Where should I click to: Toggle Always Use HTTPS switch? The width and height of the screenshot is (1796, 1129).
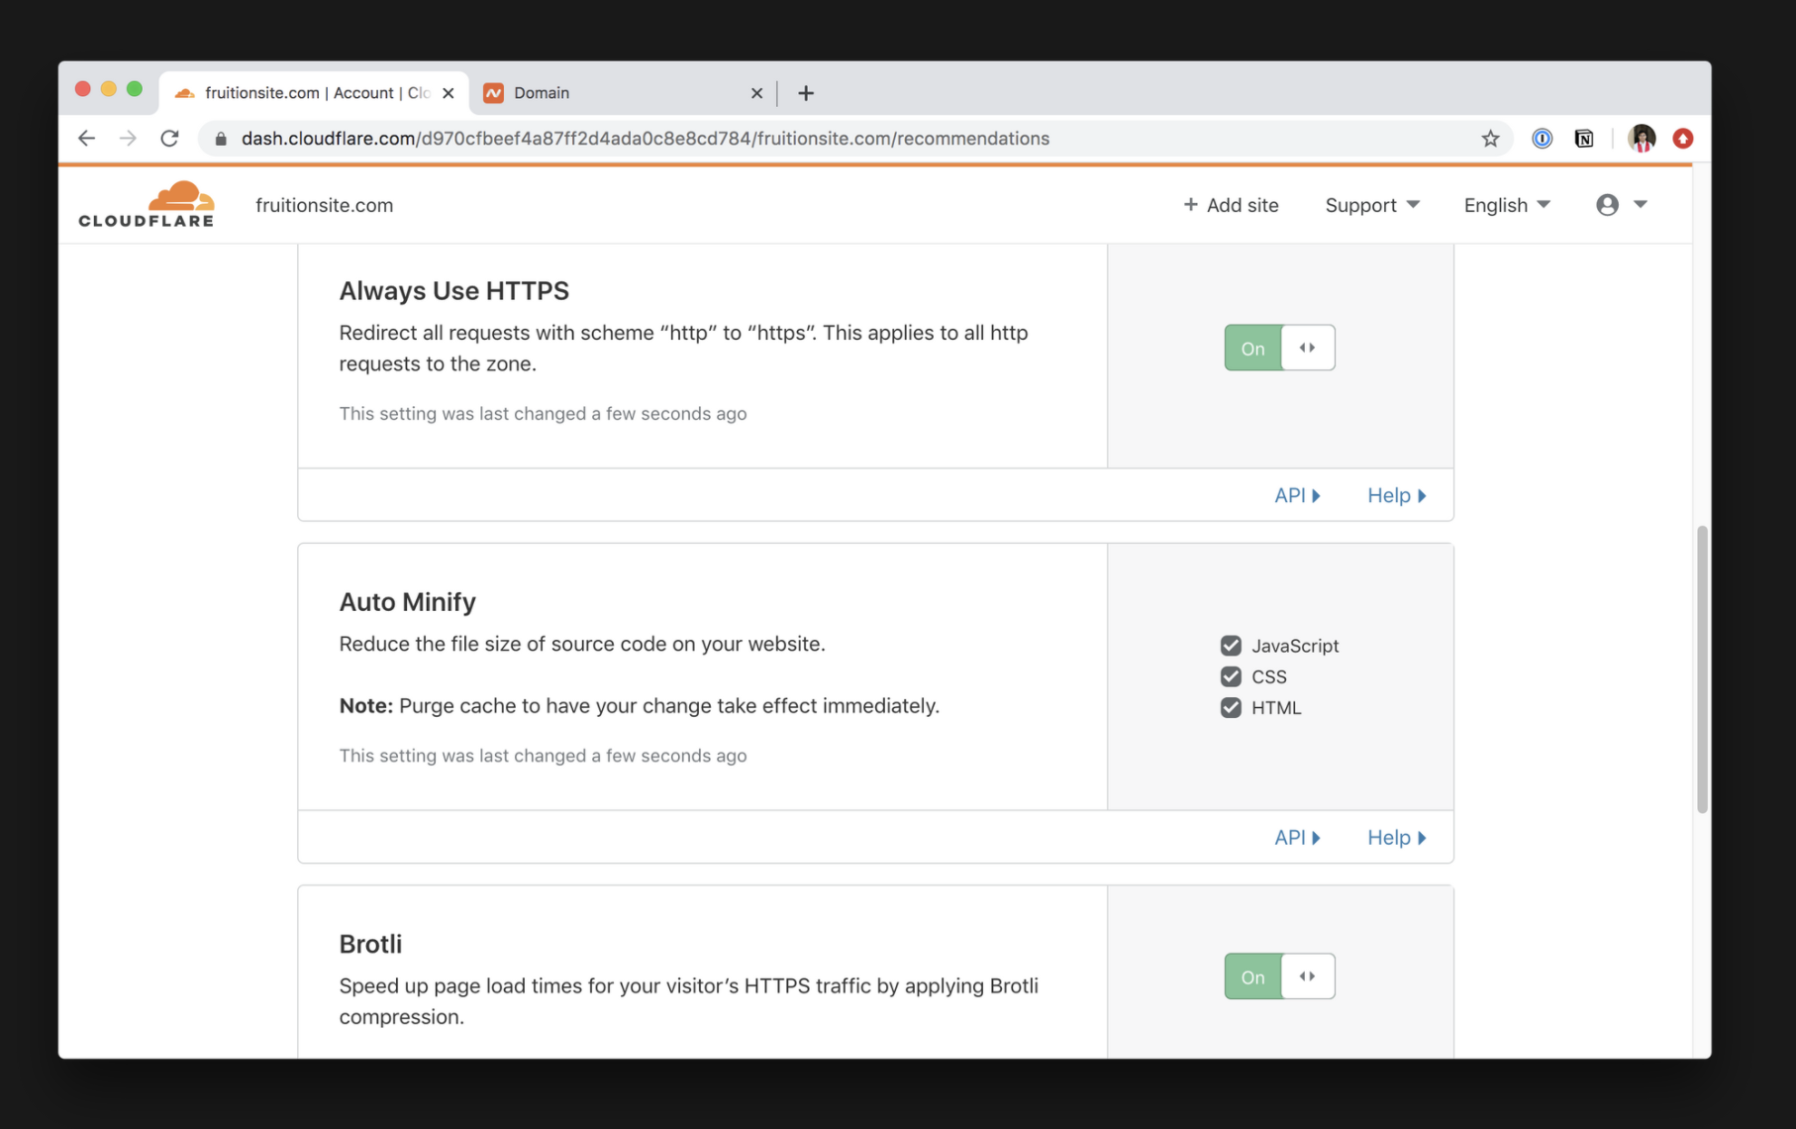[1279, 348]
